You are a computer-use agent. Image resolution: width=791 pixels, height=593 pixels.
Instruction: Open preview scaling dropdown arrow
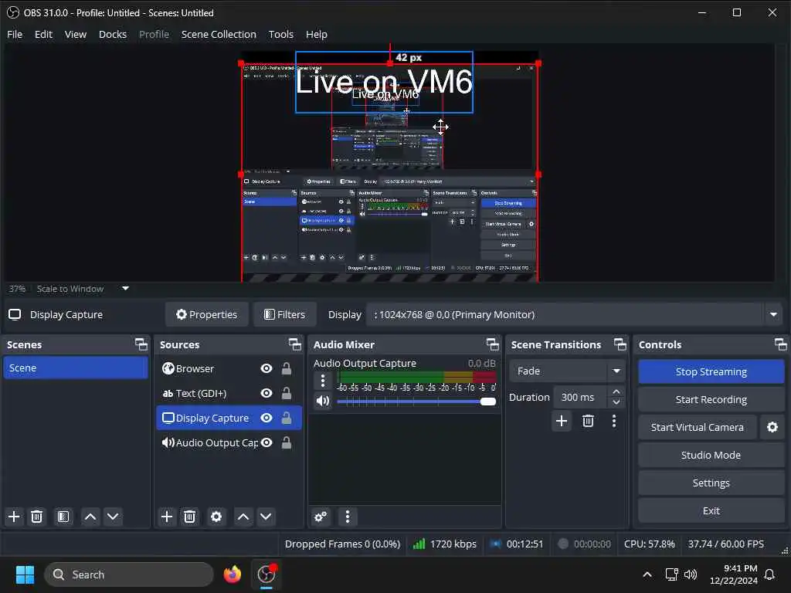click(x=126, y=289)
